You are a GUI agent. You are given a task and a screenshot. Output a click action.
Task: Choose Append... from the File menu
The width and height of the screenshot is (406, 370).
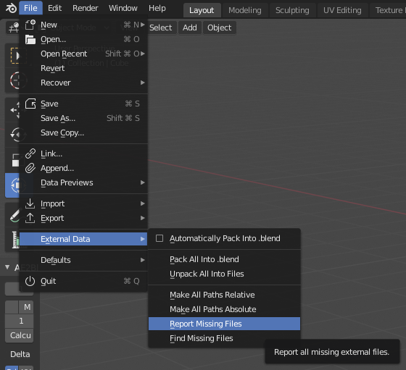[x=83, y=168]
